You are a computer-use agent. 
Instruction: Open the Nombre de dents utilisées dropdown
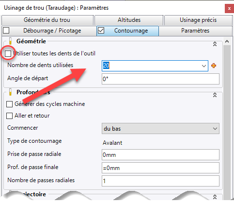pos(204,66)
